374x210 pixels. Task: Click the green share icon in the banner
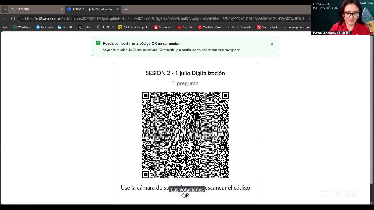[x=98, y=43]
